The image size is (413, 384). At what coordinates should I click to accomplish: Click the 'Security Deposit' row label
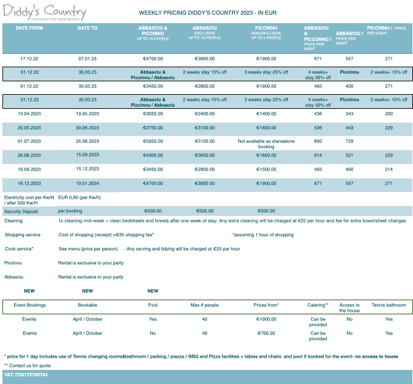tap(21, 212)
